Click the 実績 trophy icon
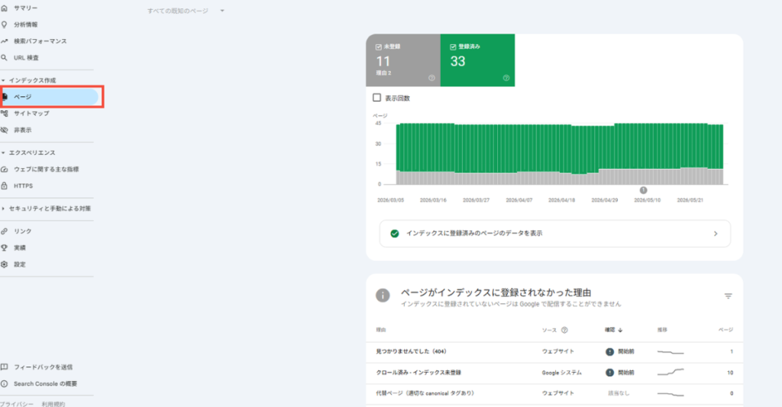This screenshot has width=782, height=407. pos(4,247)
